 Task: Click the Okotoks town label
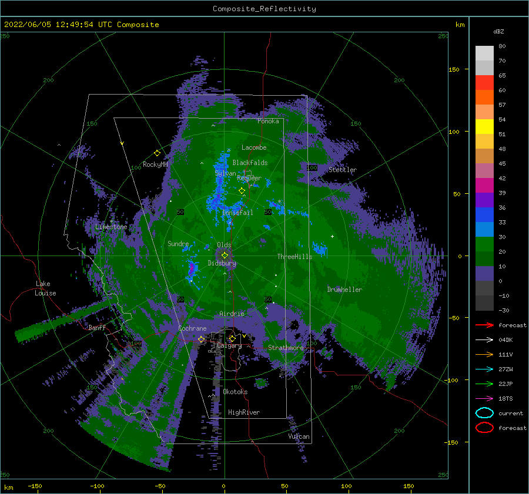(235, 391)
